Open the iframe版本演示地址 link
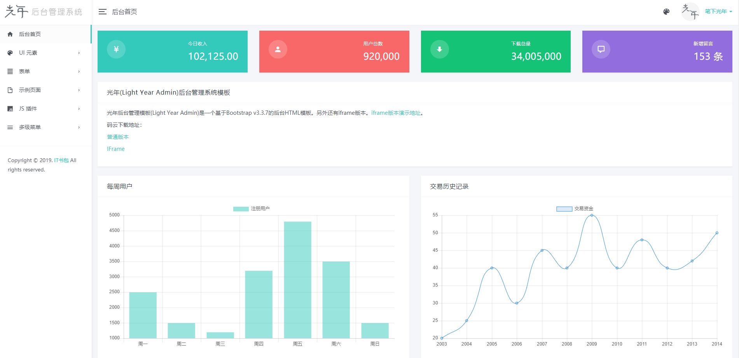 tap(396, 113)
